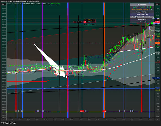
Task: Select the thick blue horizontal line
Action: click(81, 88)
